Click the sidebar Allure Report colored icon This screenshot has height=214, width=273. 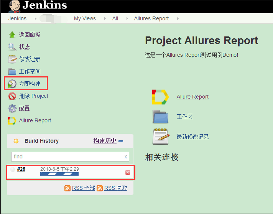pyautogui.click(x=12, y=121)
